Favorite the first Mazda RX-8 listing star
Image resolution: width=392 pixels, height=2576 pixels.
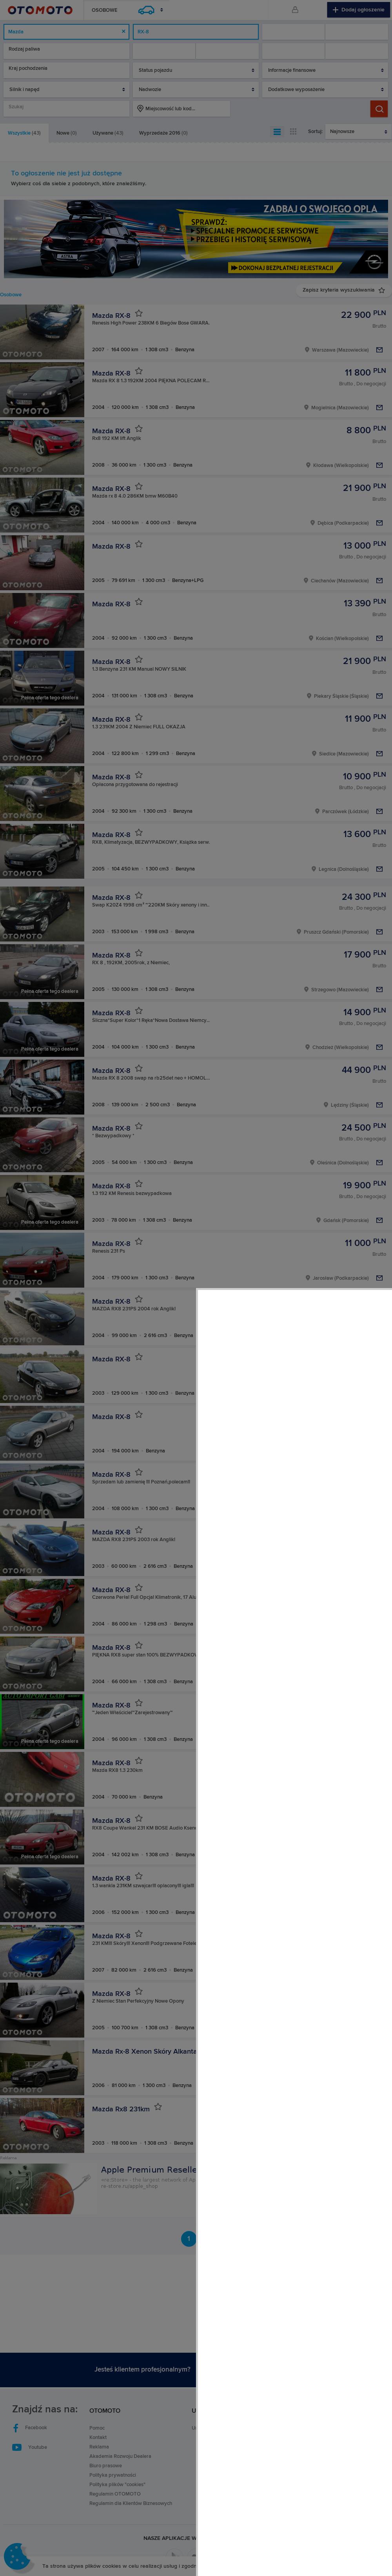pos(139,313)
